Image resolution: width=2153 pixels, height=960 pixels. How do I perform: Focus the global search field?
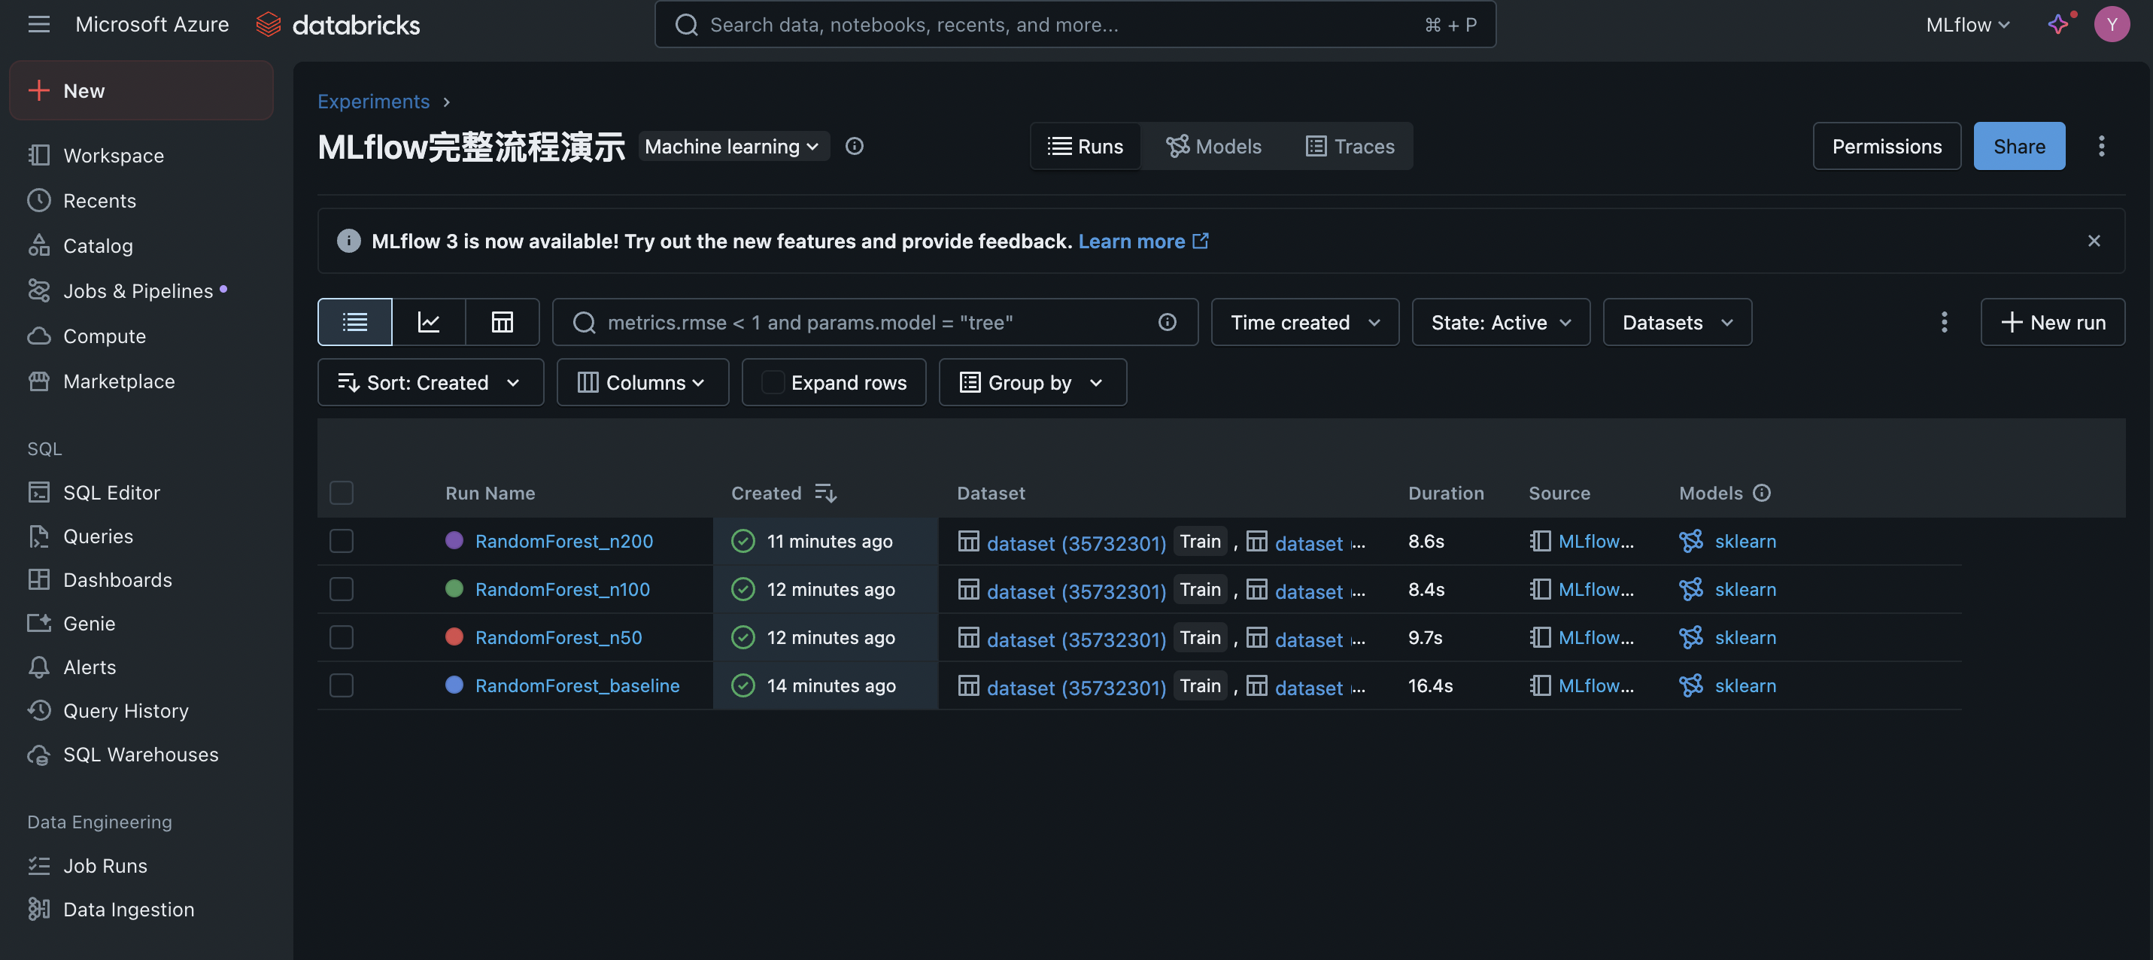click(1075, 24)
